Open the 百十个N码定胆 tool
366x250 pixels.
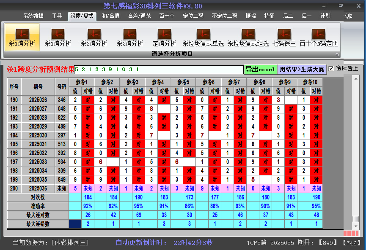(319, 37)
